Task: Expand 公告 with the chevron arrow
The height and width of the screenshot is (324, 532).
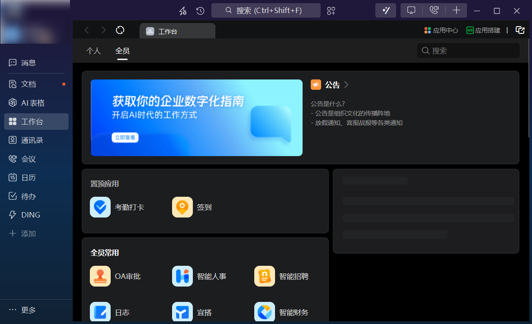Action: 346,85
